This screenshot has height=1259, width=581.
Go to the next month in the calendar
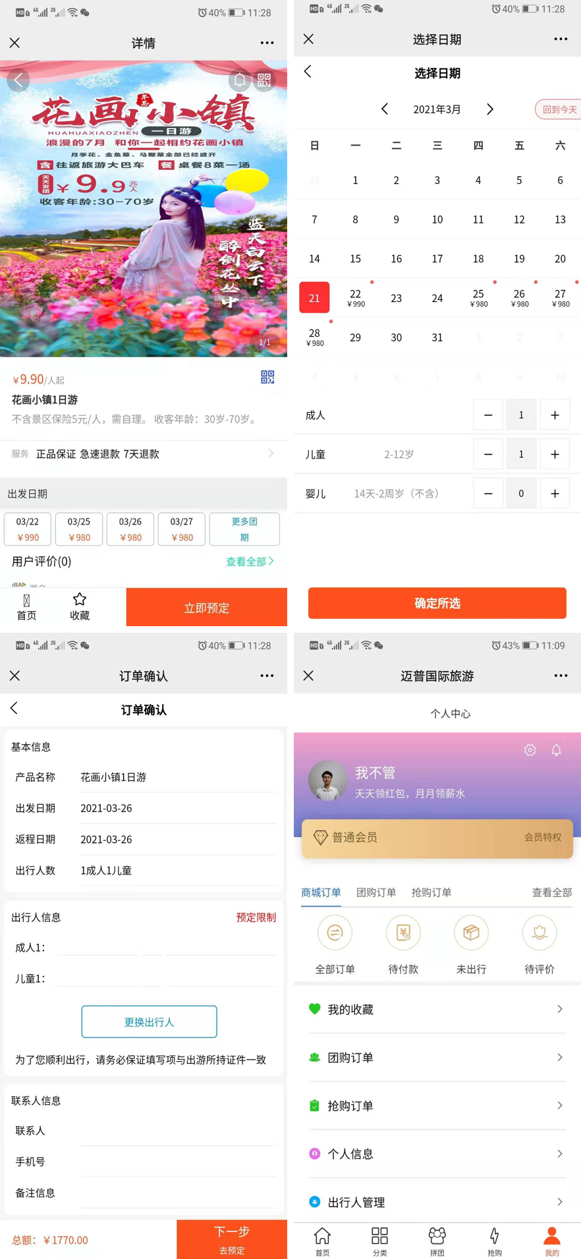pos(489,109)
